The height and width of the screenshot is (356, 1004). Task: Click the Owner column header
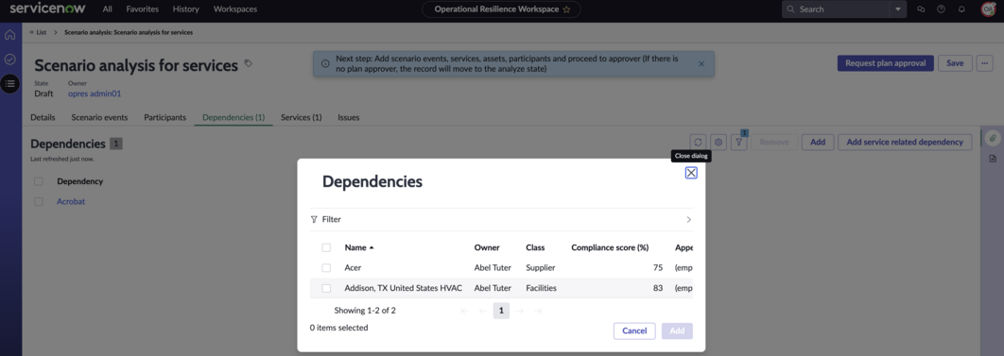487,247
